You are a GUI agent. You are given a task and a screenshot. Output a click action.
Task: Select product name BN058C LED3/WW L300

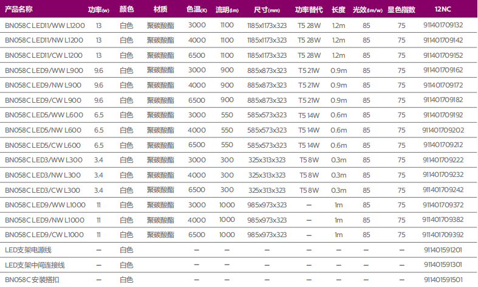44,160
